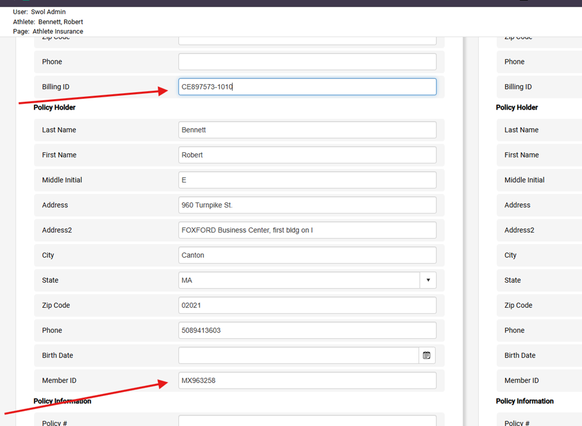Focus the Address2 field with FOXFORD Business Center
The height and width of the screenshot is (426, 582).
[307, 230]
